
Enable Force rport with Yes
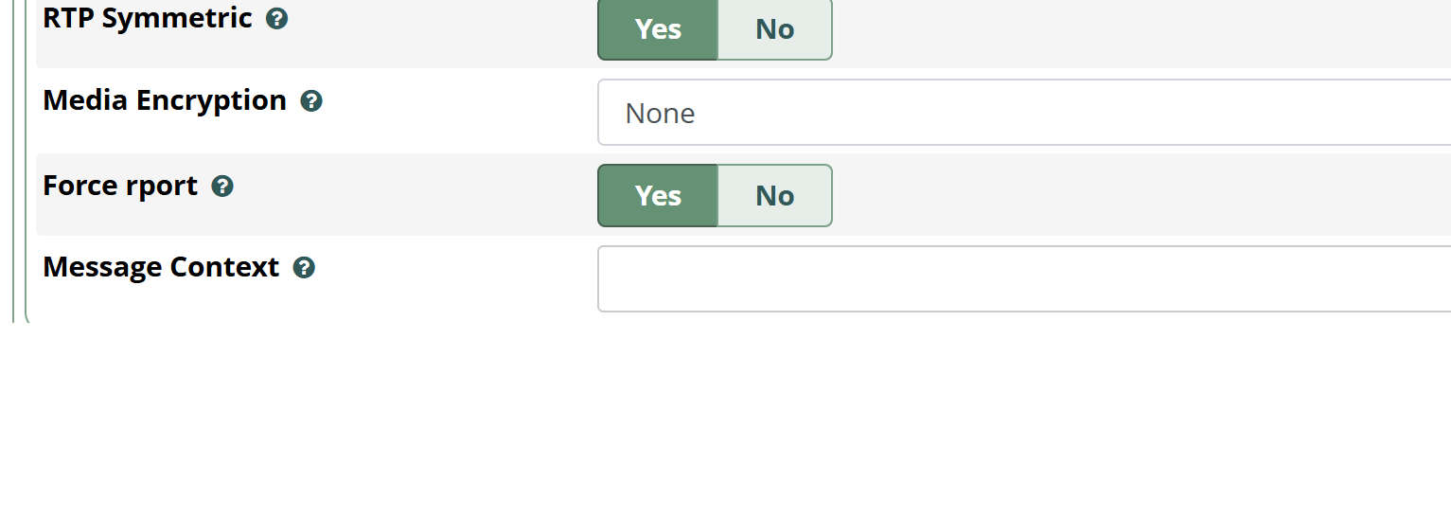[658, 196]
